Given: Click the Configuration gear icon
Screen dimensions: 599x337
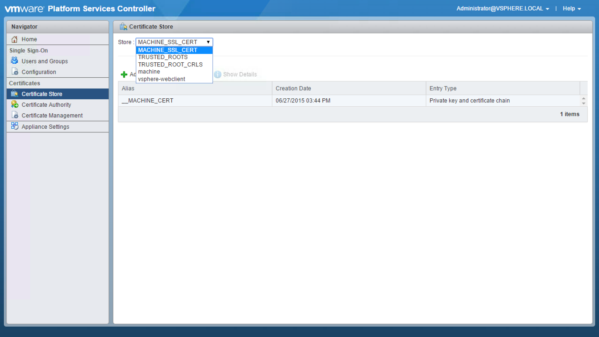Looking at the screenshot, I should [15, 72].
